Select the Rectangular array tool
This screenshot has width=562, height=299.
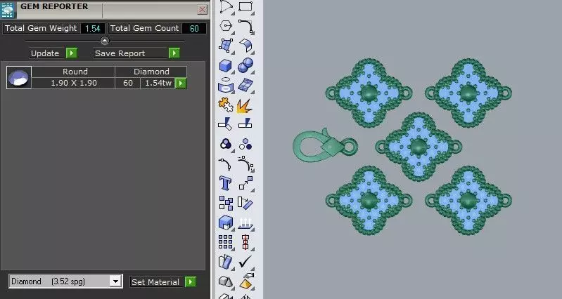click(x=226, y=242)
